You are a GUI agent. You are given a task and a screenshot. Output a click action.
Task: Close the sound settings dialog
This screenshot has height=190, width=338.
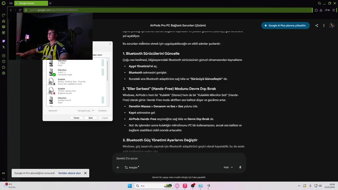point(110,44)
